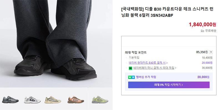Screen dimensions: 222x110
Task: Click the 1,840,000원 price
Action: 203,25
